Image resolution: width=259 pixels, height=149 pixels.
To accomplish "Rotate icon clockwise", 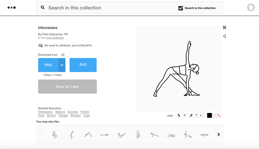I will 191,115.
